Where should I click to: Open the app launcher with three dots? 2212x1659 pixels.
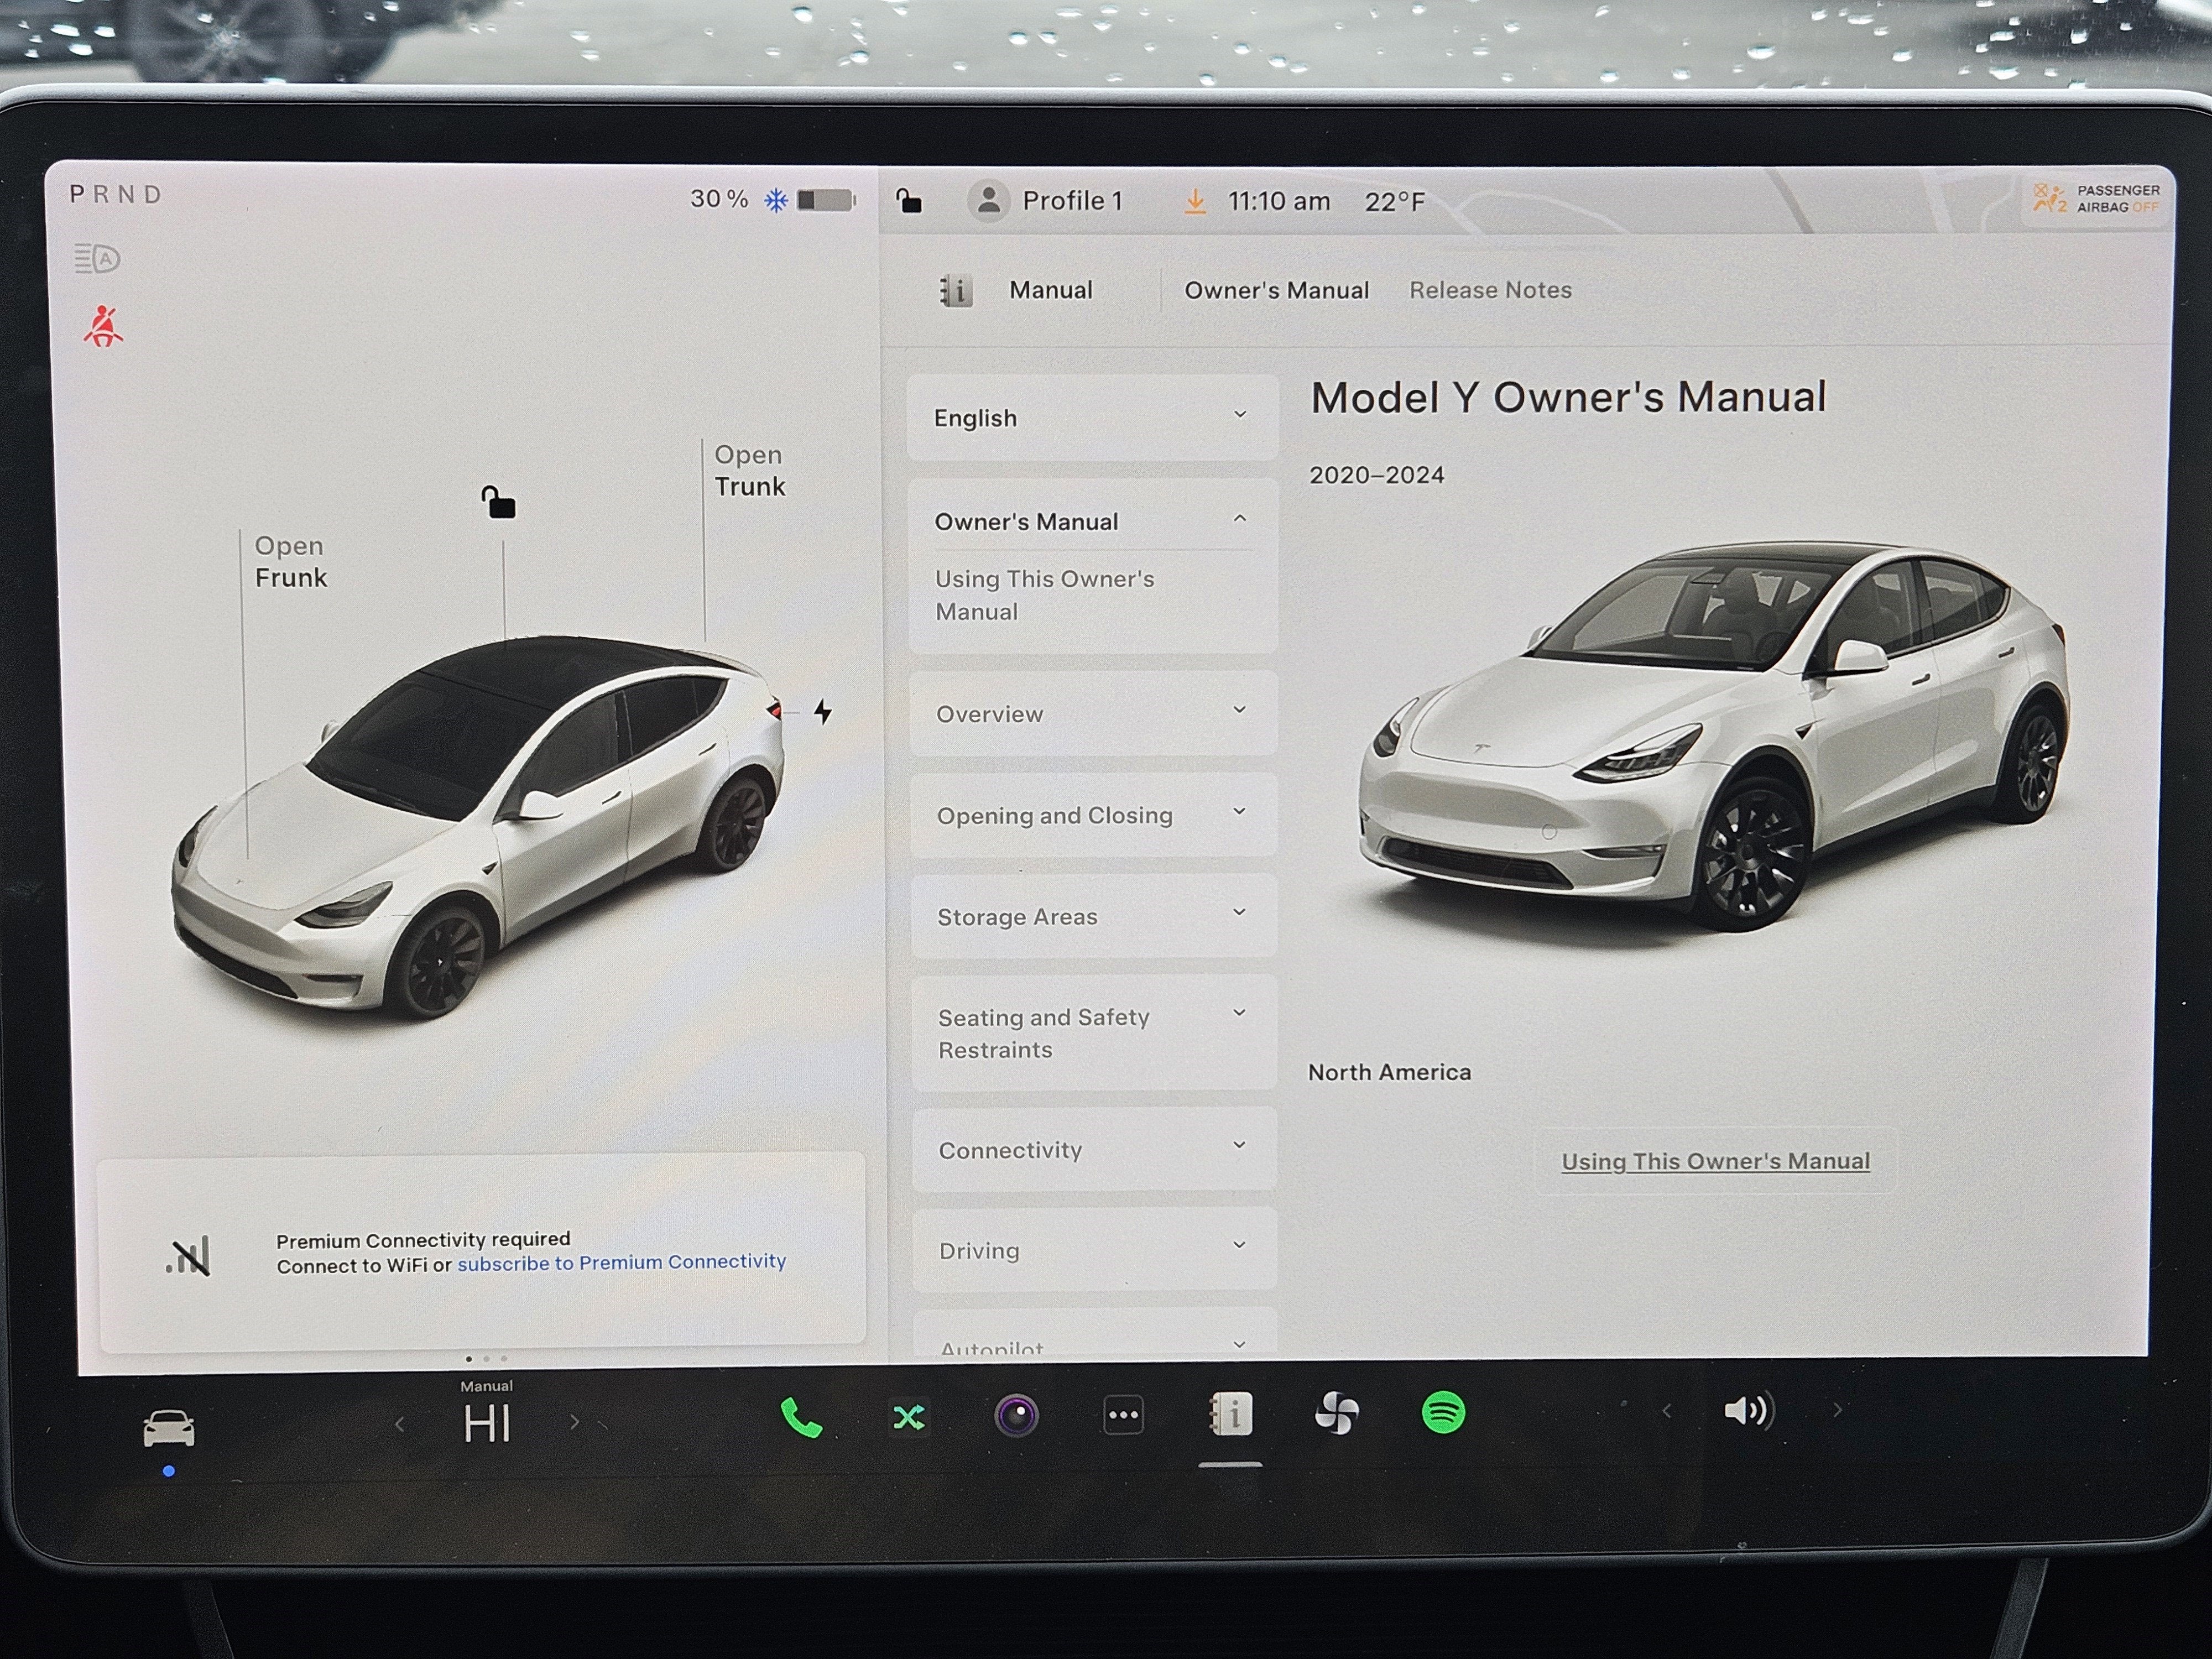coord(1123,1415)
